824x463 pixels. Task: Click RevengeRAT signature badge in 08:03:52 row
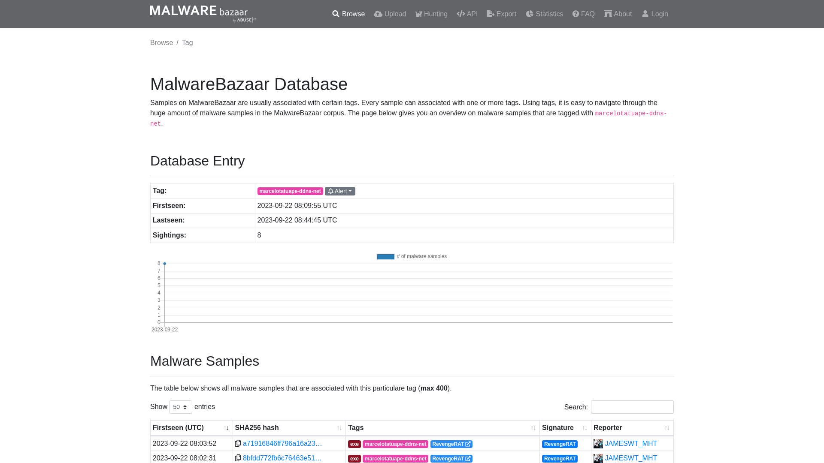click(x=560, y=444)
